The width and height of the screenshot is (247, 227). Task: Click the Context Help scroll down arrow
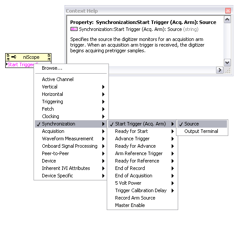[x=227, y=63]
